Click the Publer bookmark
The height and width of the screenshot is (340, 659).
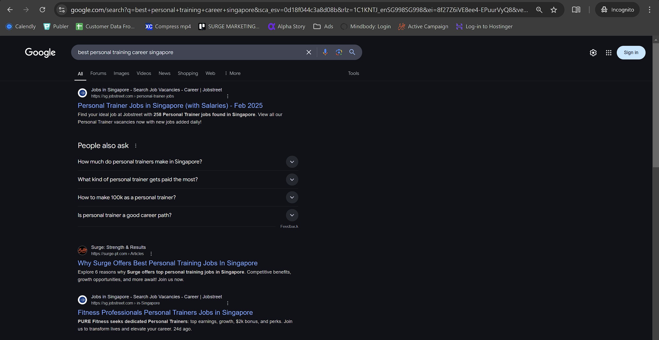56,27
